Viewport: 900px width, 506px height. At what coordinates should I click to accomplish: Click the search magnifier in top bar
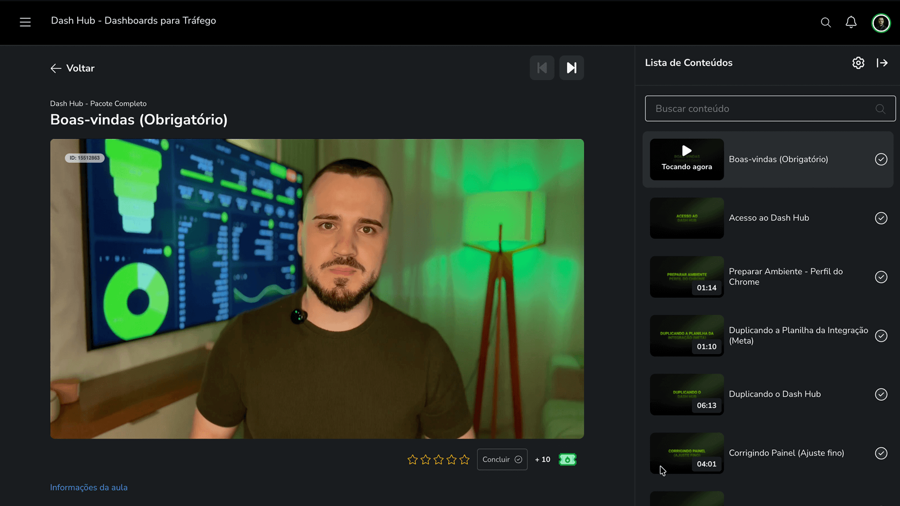pyautogui.click(x=825, y=22)
